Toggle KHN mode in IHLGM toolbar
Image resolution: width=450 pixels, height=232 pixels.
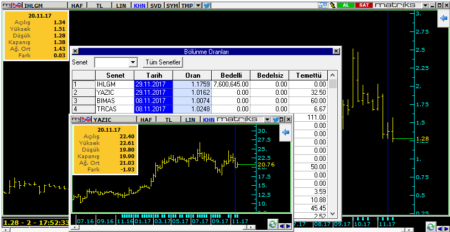click(140, 5)
